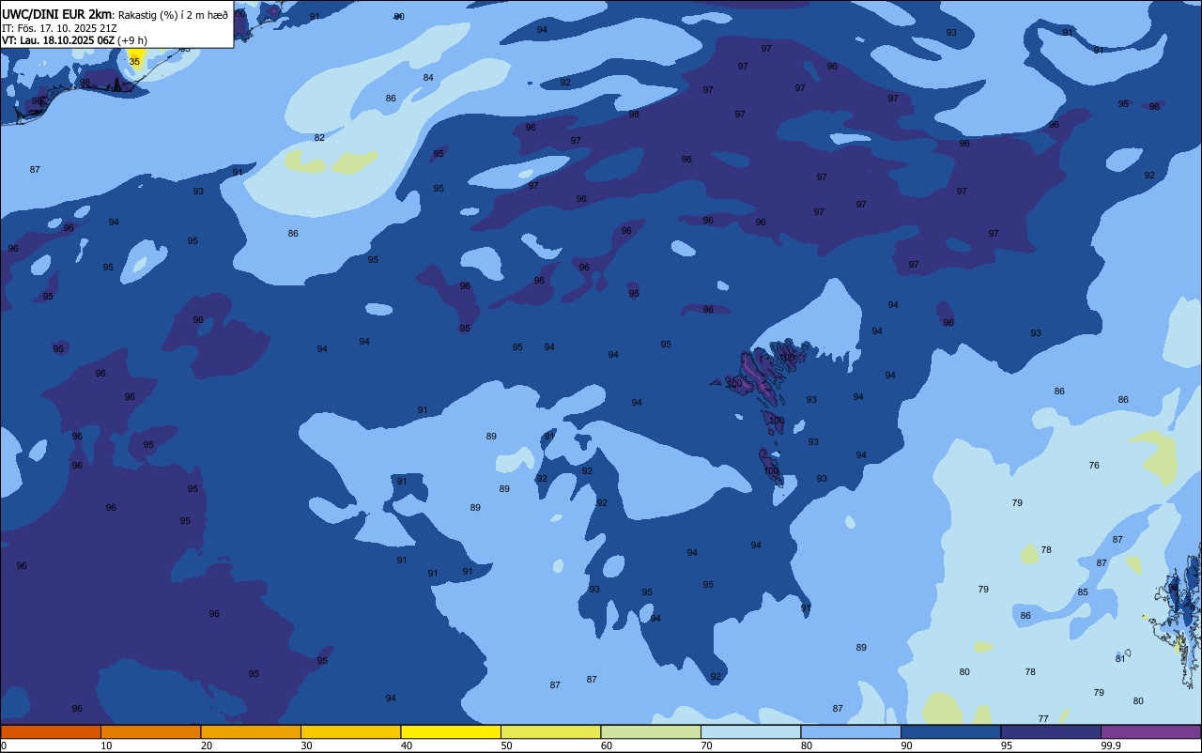Image resolution: width=1202 pixels, height=753 pixels.
Task: Select the 'IT: Fös. 17. 10. 2025 21Z' line
Action: (59, 27)
